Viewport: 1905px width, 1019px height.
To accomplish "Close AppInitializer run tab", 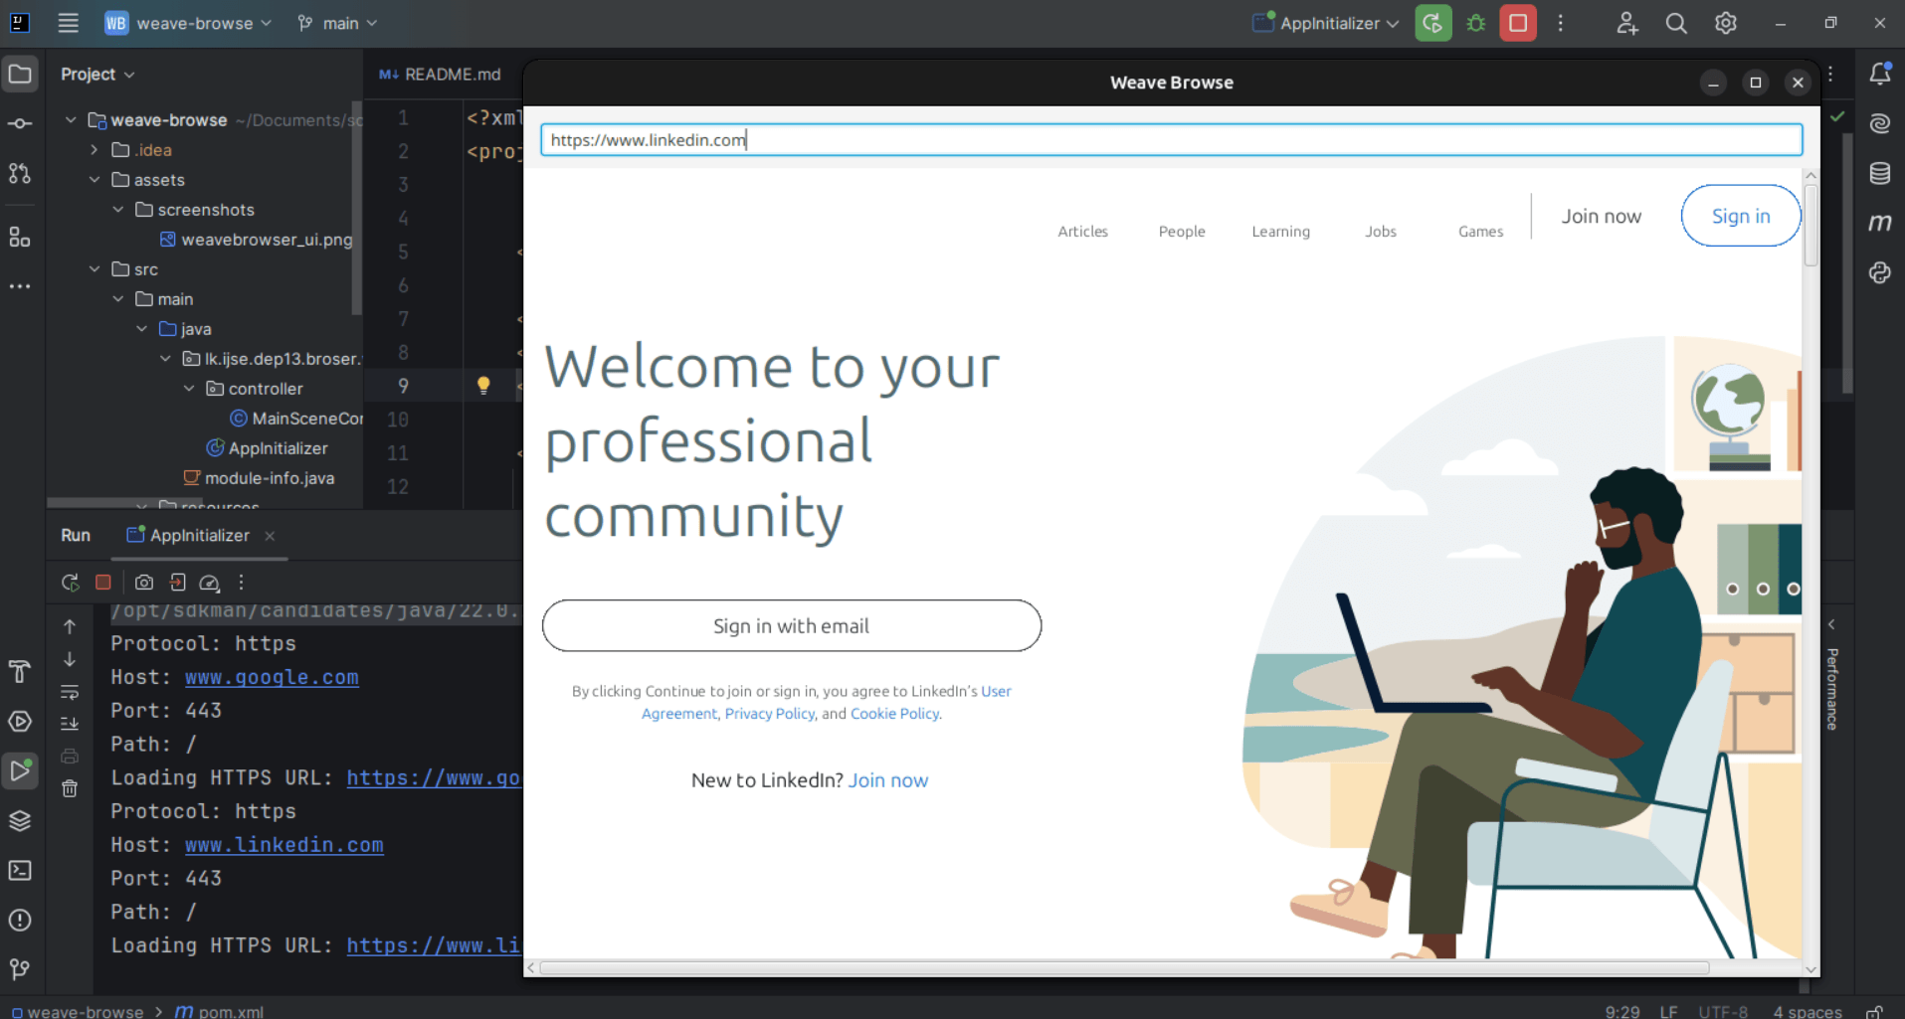I will 270,536.
